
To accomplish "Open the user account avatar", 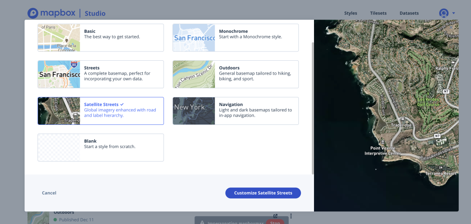I will [444, 13].
